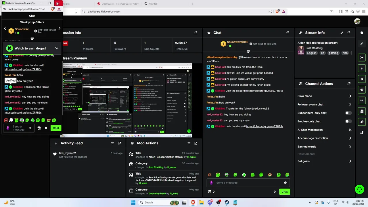
Task: Click the lil_ware link in Title change entry
Action: point(191,157)
